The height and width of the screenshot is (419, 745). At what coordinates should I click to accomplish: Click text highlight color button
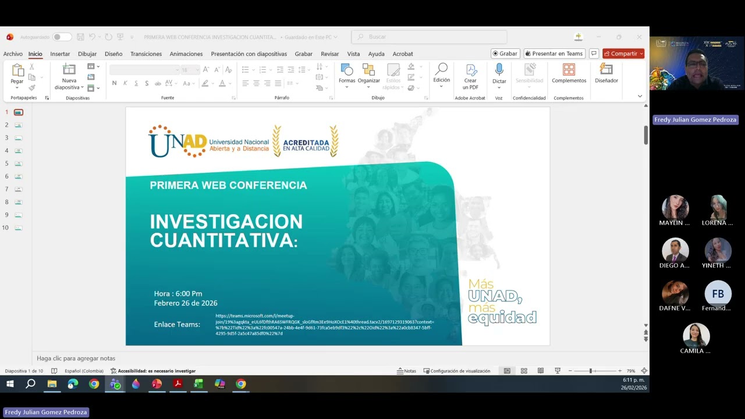pyautogui.click(x=204, y=83)
